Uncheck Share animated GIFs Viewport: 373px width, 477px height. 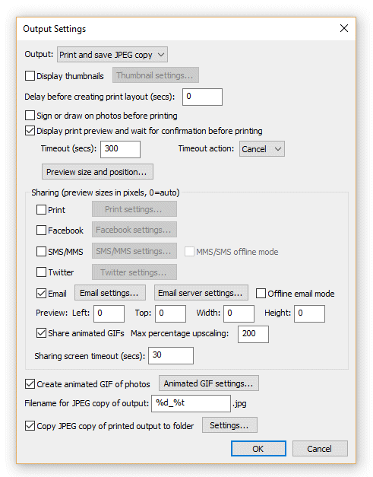pos(41,333)
